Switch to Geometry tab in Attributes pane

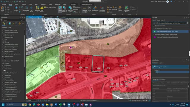(x=162, y=80)
